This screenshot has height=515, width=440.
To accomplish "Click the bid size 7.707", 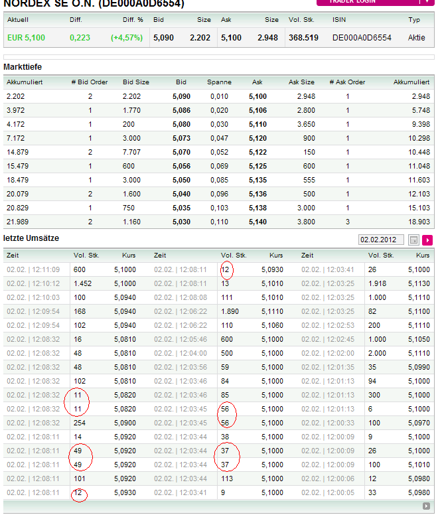I will (x=131, y=153).
